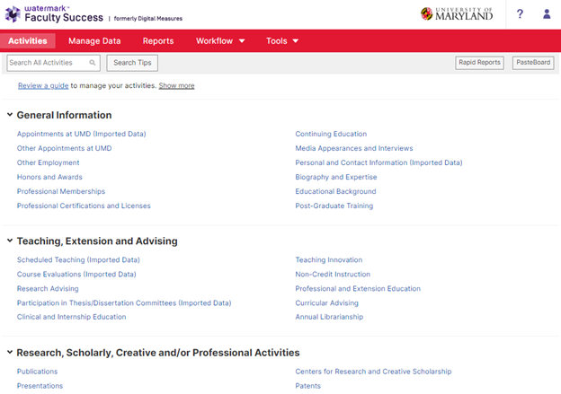Click the Show more link
The image size is (561, 394).
[176, 86]
